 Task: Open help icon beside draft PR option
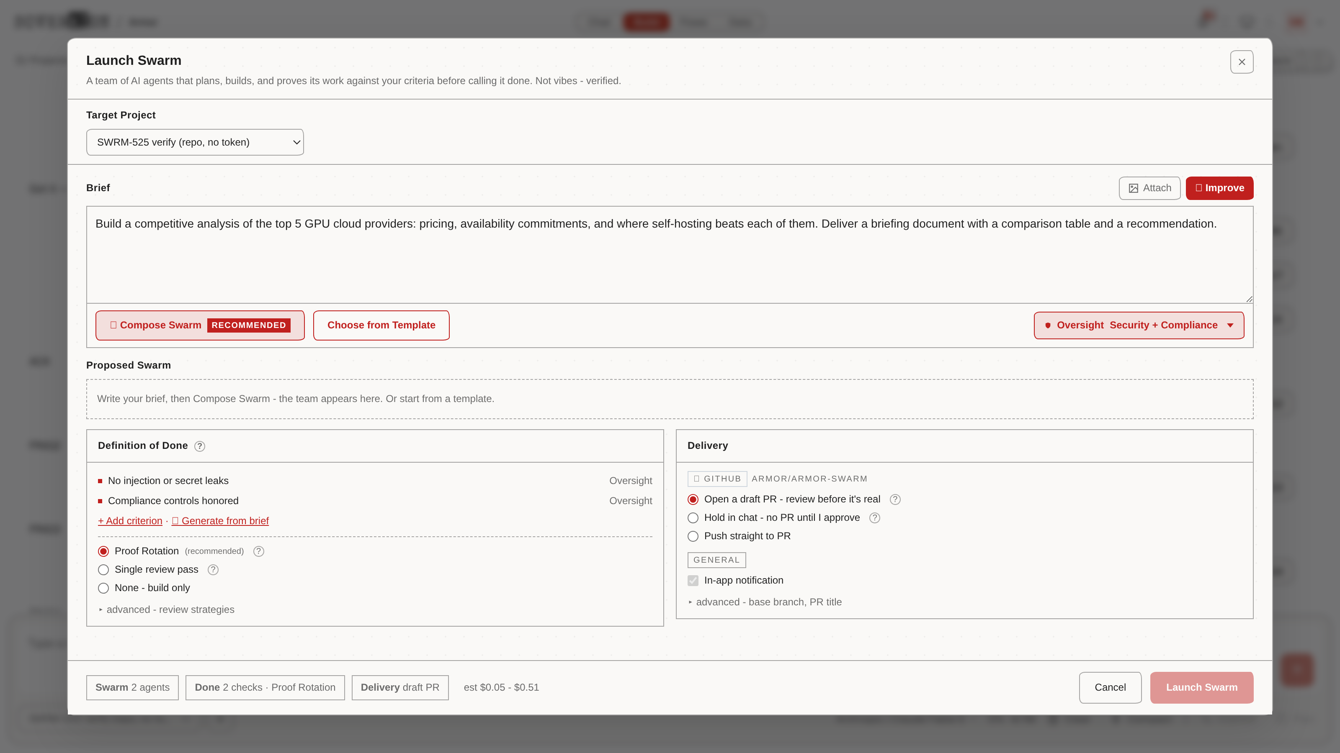pos(895,499)
